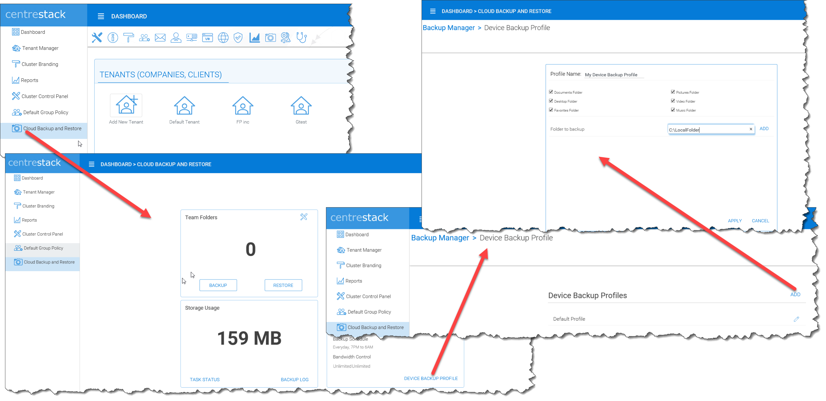This screenshot has width=826, height=401.
Task: Open Cluster Branding in the top-left Dashboard window sidebar
Action: (x=44, y=64)
